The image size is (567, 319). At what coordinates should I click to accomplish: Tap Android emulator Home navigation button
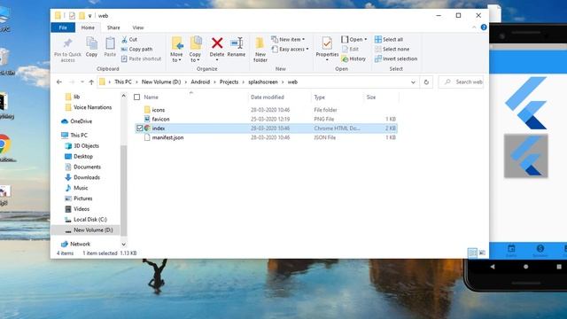[x=525, y=267]
